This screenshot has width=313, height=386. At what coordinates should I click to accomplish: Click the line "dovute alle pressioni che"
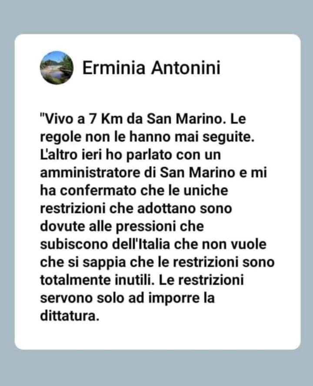[122, 227]
